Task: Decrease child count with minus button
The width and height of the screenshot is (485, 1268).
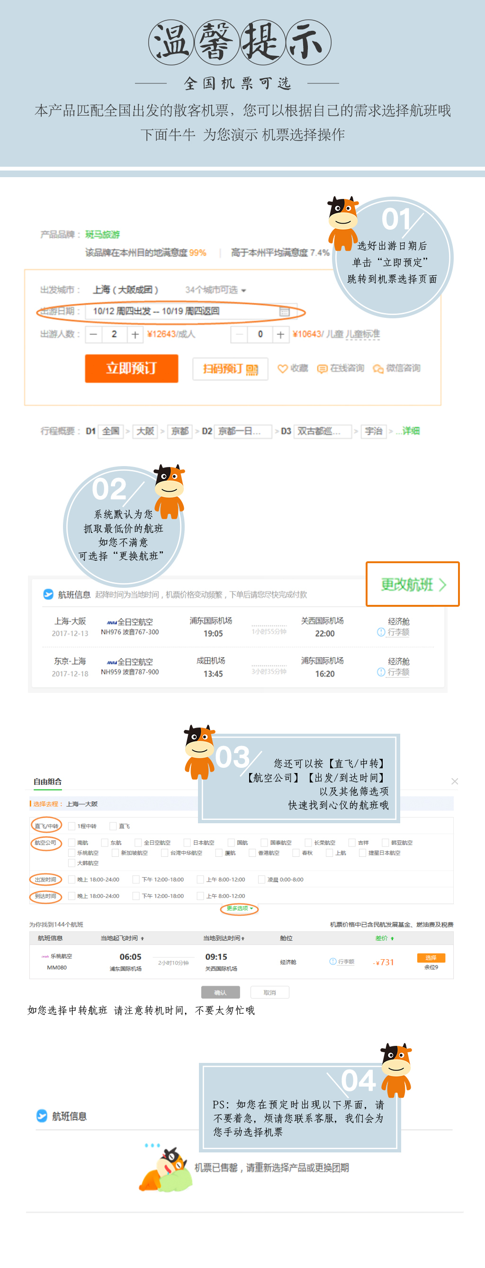Action: coord(239,334)
